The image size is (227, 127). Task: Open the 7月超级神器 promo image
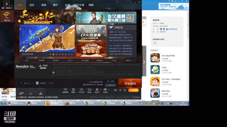pyautogui.click(x=91, y=49)
